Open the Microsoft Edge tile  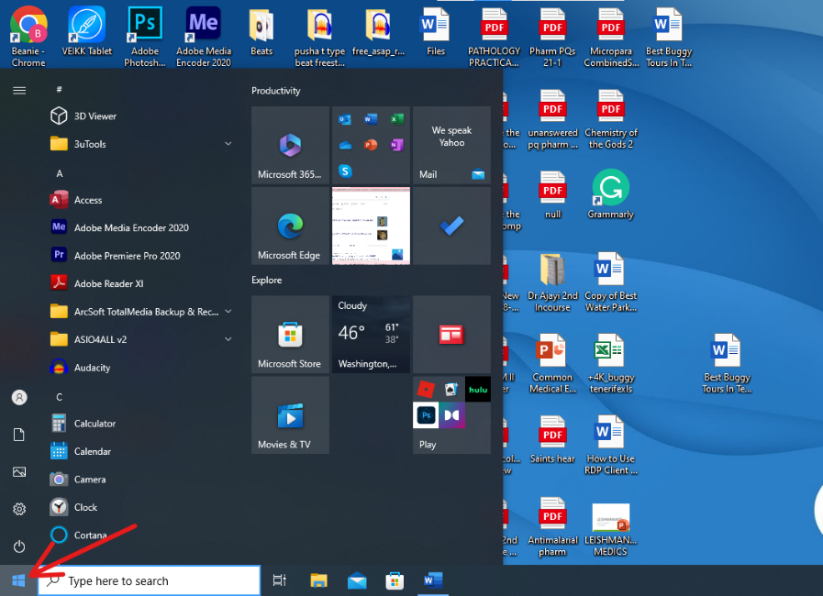(290, 226)
